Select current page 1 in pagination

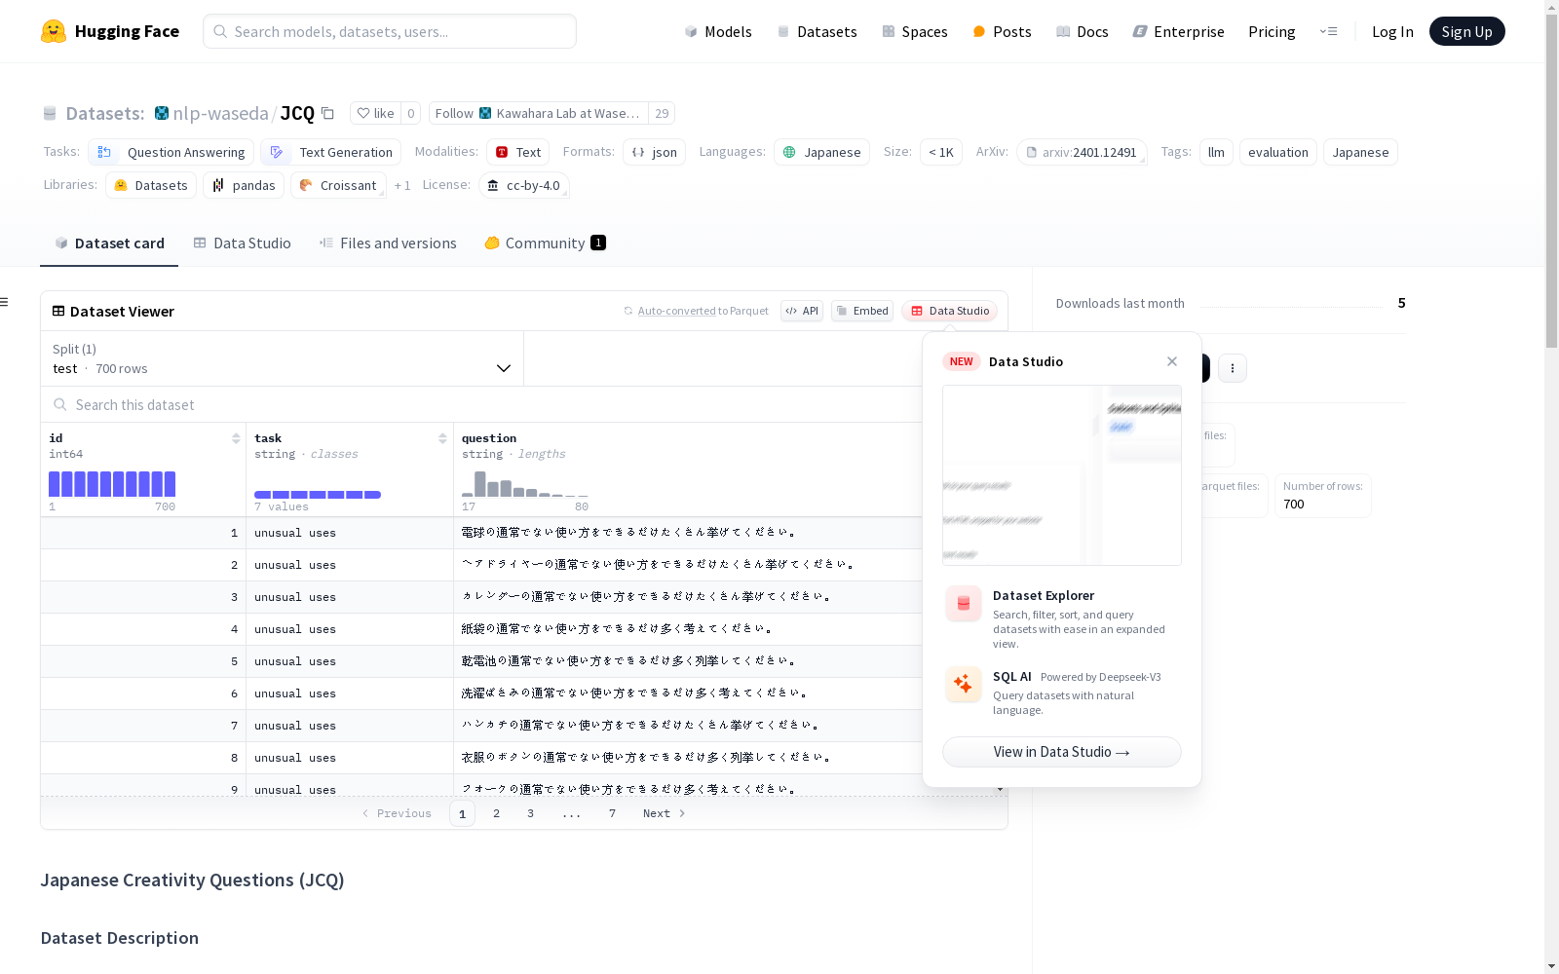tap(463, 813)
